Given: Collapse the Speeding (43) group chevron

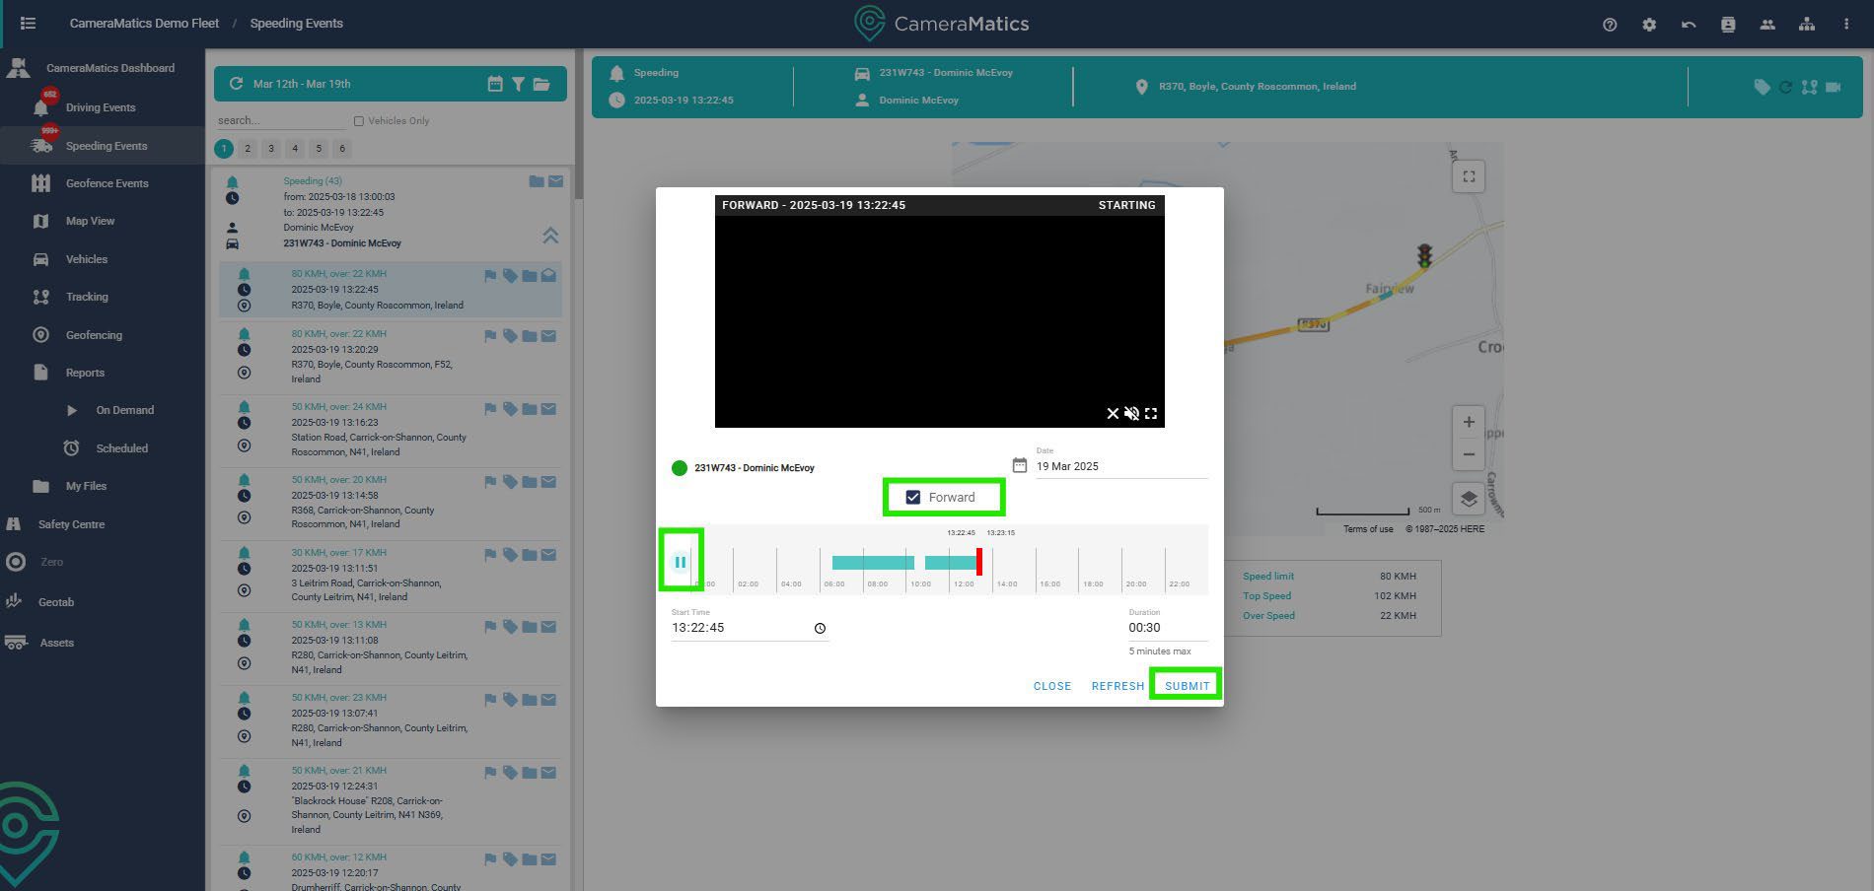Looking at the screenshot, I should (x=550, y=236).
